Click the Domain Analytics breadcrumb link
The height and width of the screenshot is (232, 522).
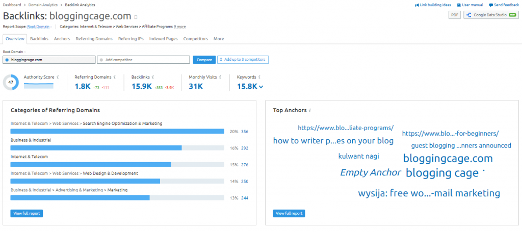43,5
